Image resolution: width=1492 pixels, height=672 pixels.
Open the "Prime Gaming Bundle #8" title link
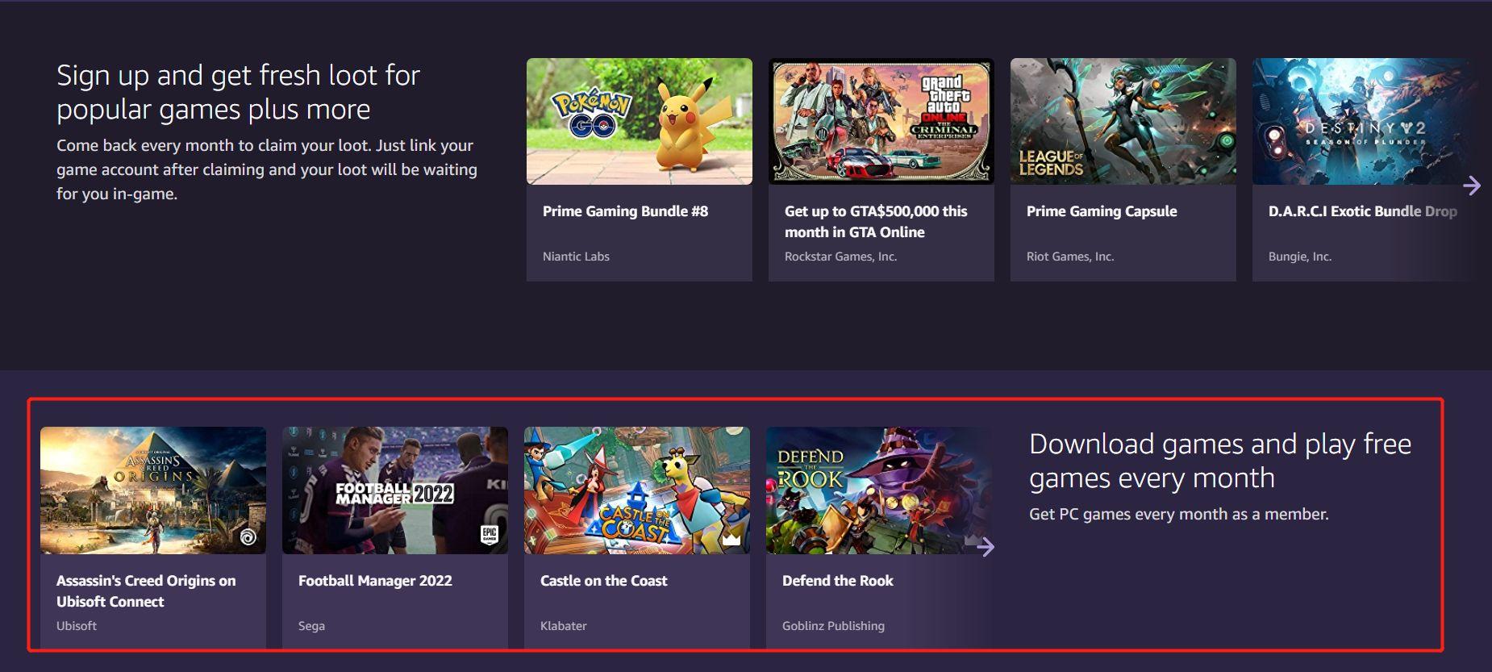(625, 211)
